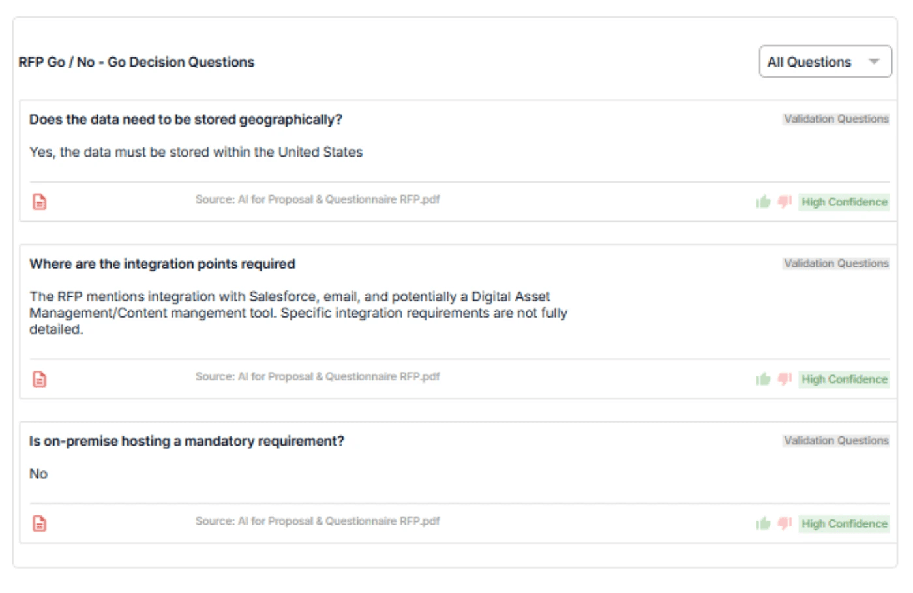This screenshot has height=593, width=913.
Task: Click High Confidence badge on data storage answer
Action: pyautogui.click(x=844, y=202)
